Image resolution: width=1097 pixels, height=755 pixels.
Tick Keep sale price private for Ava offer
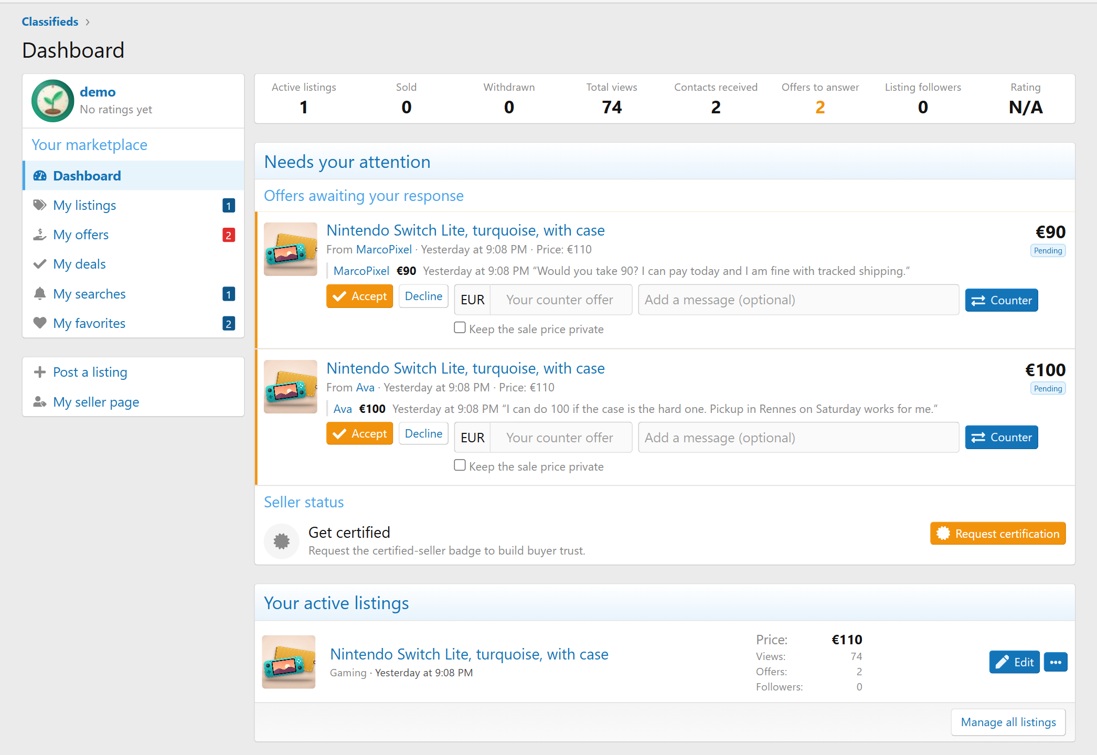(460, 465)
